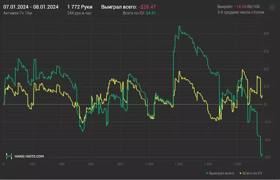Click '3.4 среднее число столов' stat
Image resolution: width=280 pixels, height=180 pixels.
tap(240, 12)
